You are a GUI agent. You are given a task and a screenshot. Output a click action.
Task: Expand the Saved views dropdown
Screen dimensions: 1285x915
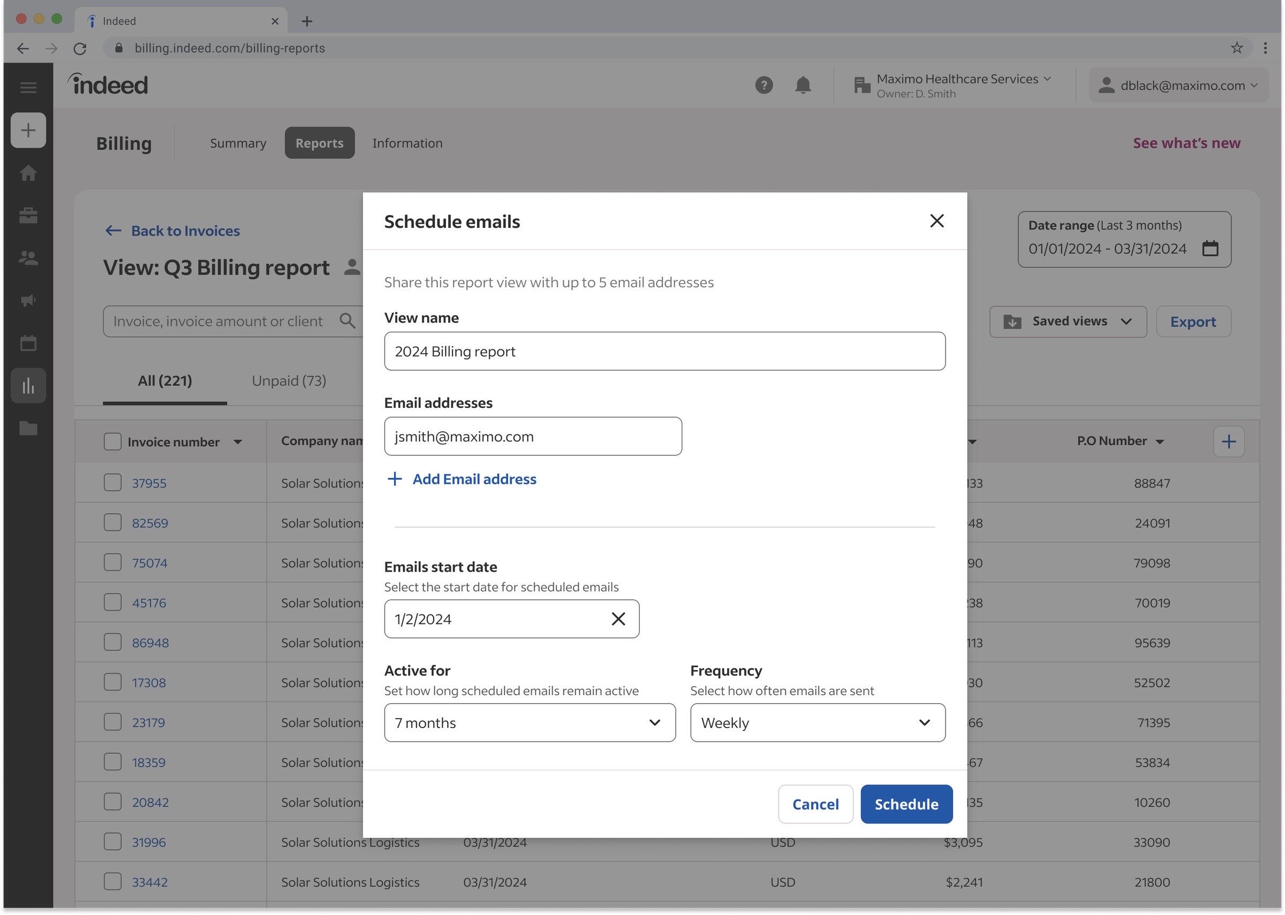click(1068, 322)
